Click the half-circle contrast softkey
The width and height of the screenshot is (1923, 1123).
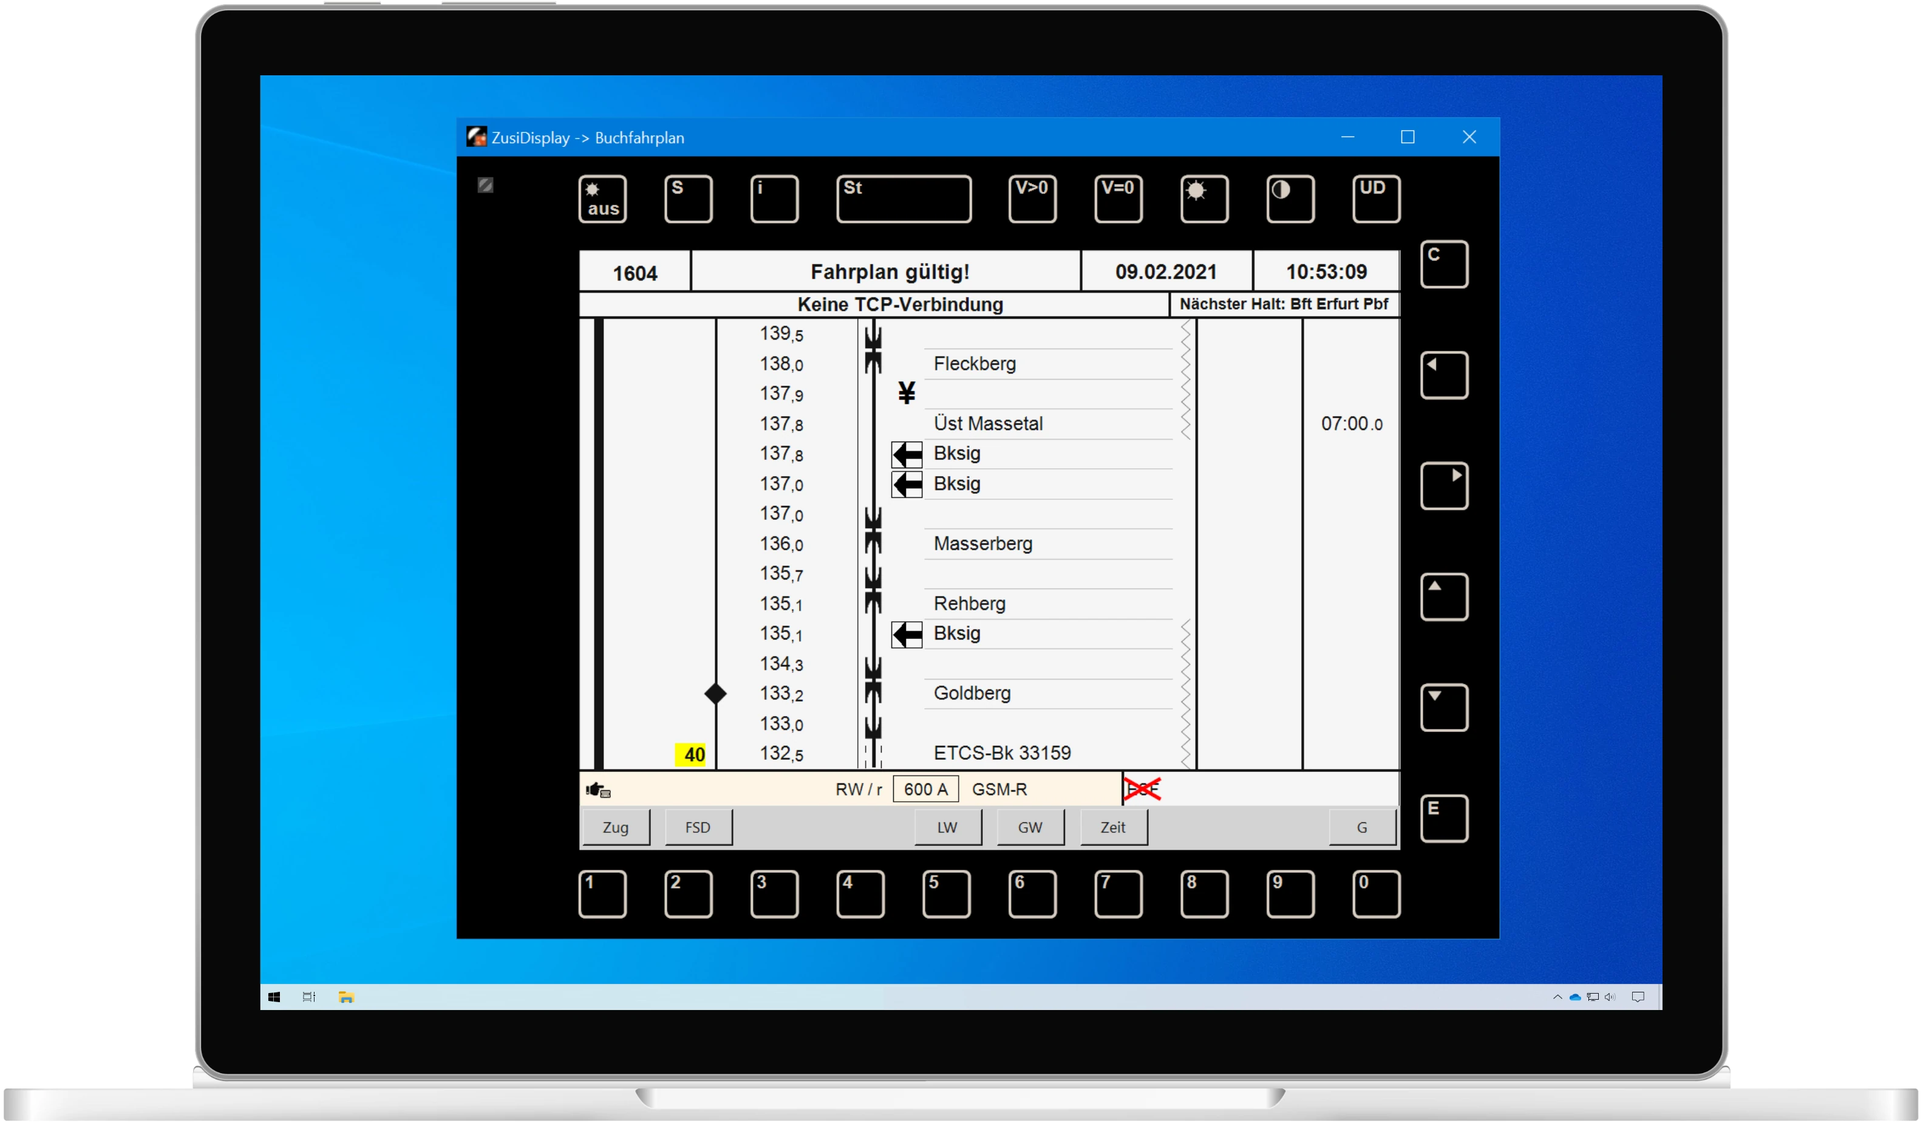1290,199
